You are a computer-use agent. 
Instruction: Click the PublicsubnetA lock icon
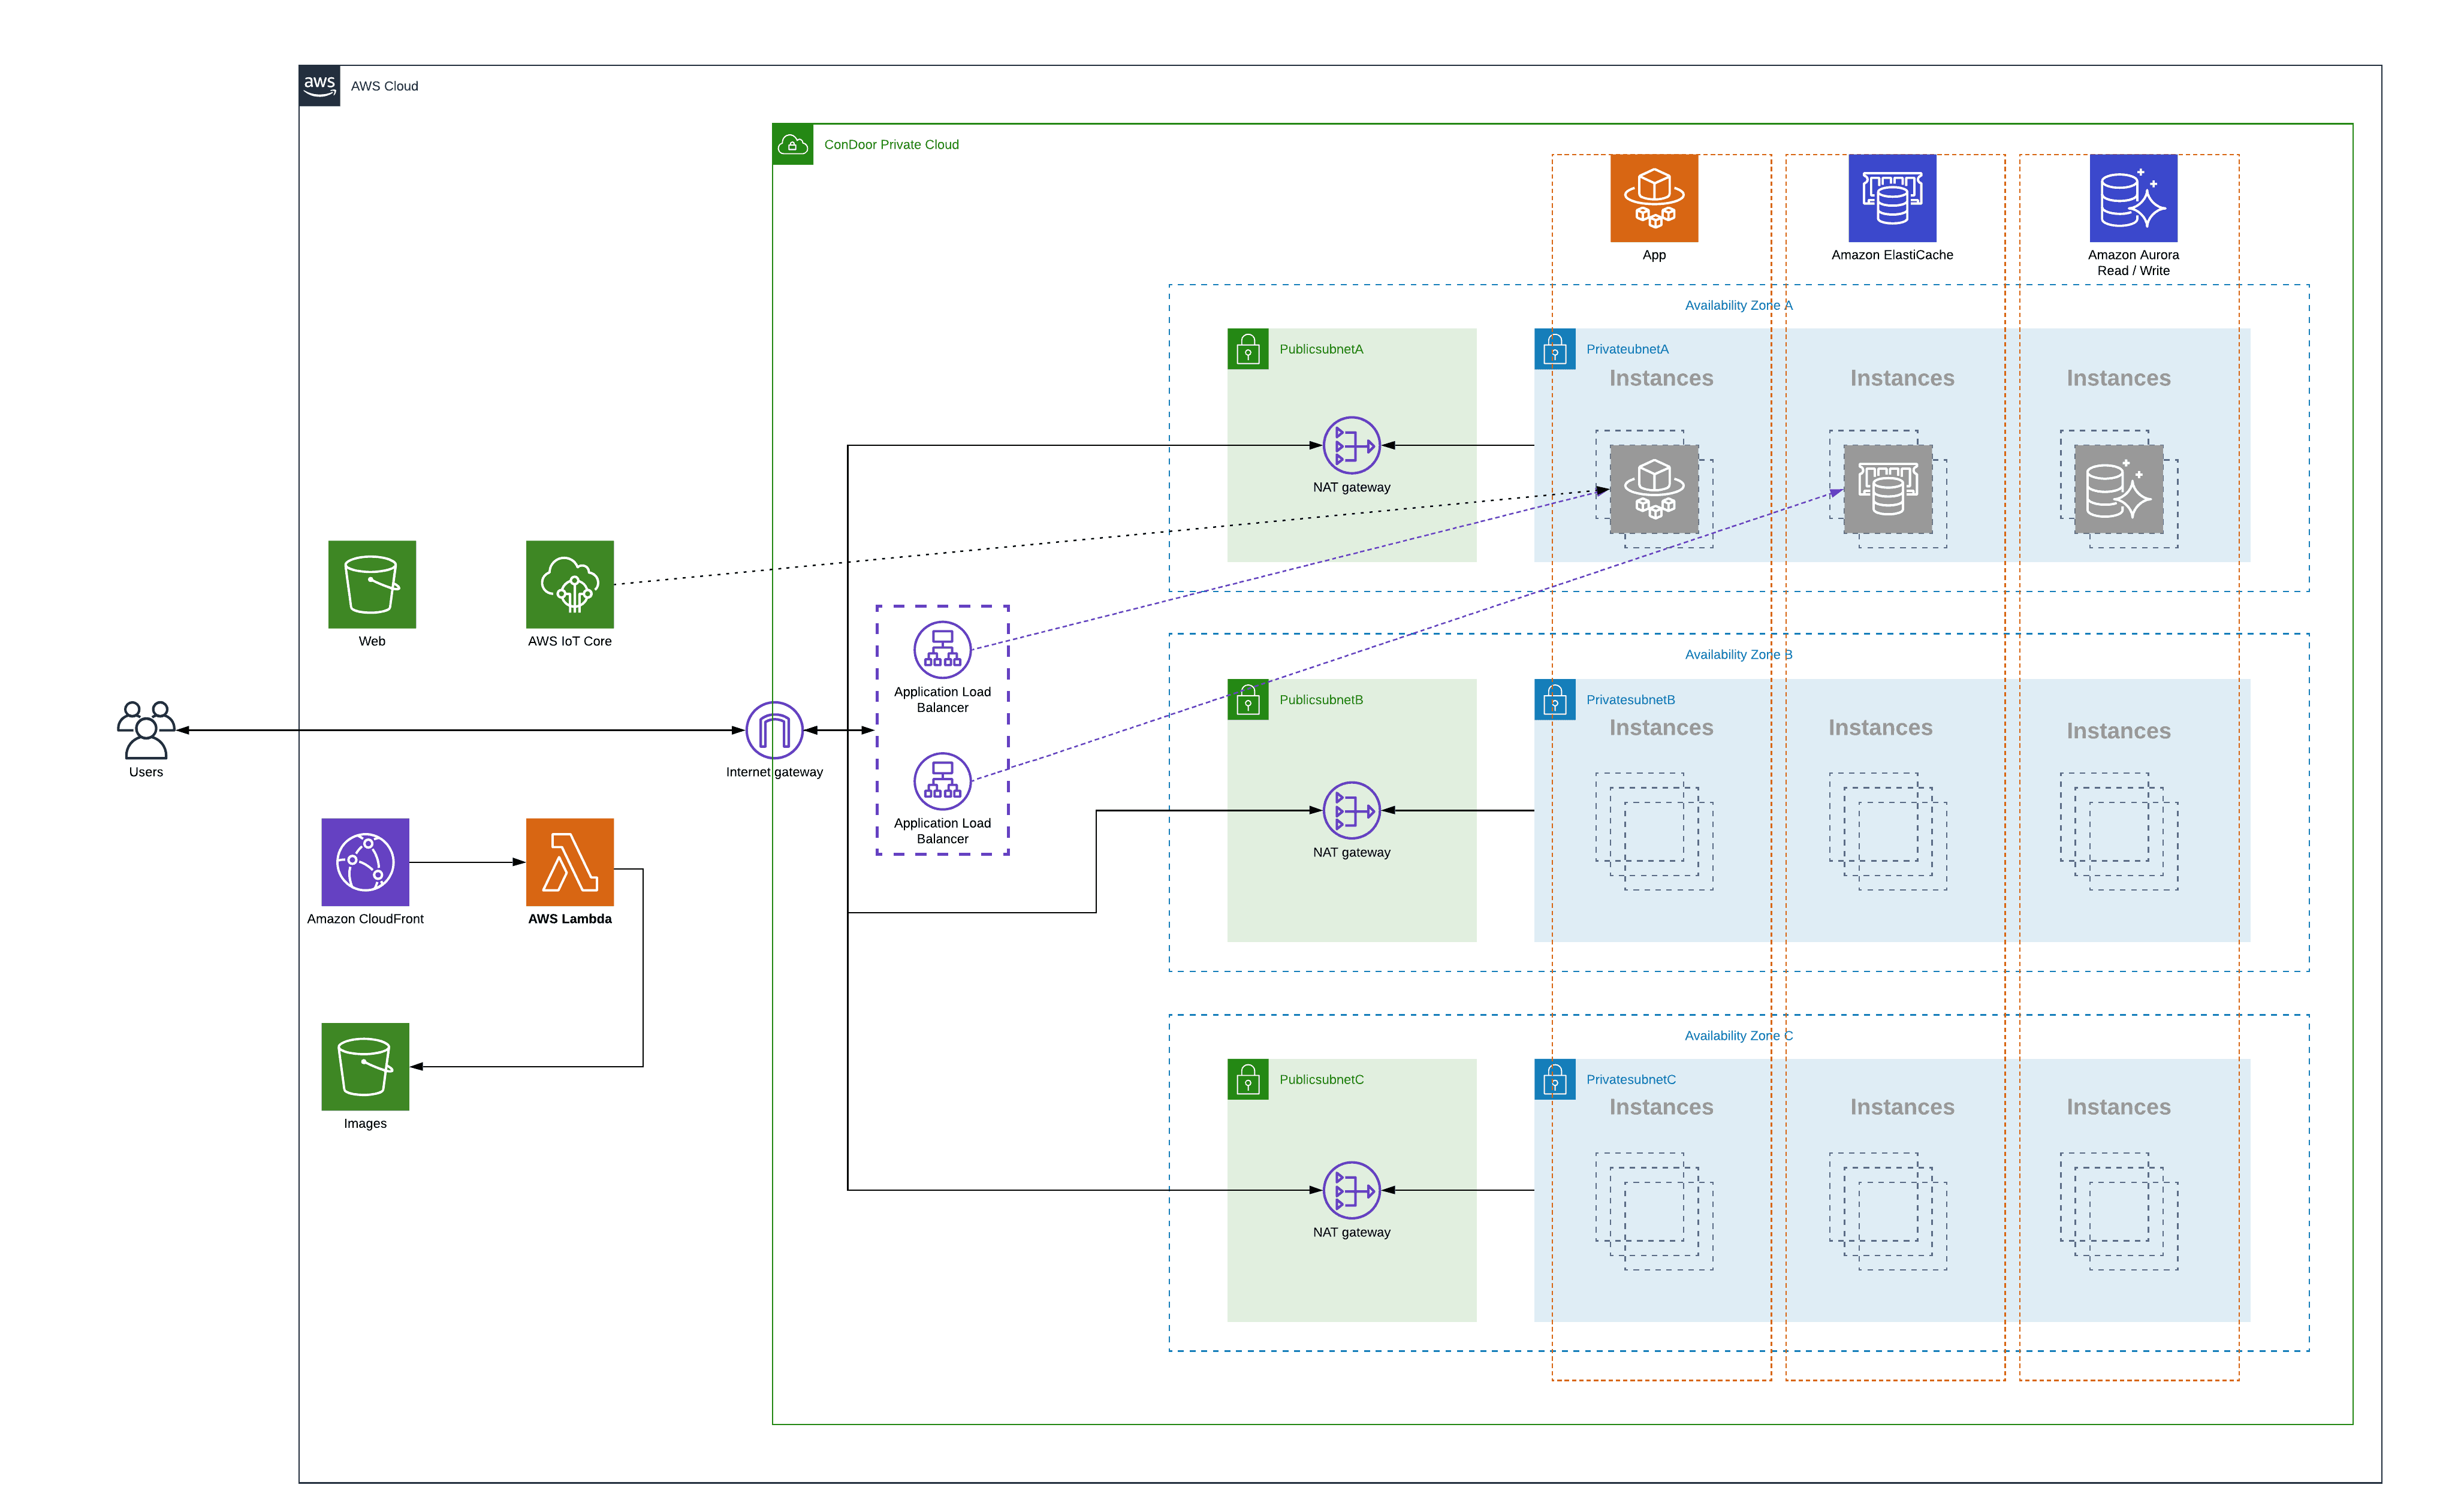point(1248,349)
